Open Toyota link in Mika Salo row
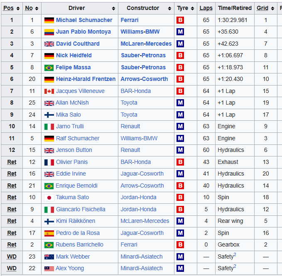 pyautogui.click(x=129, y=115)
